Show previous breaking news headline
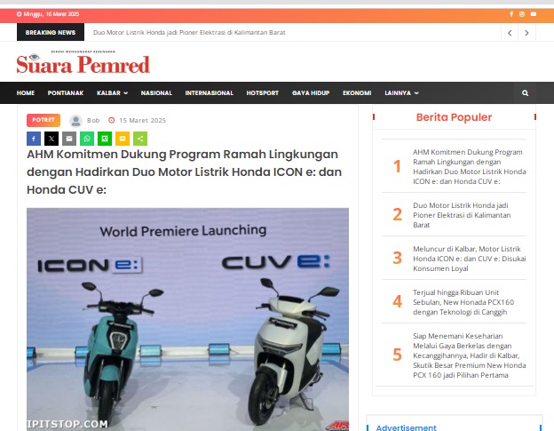 click(x=510, y=33)
